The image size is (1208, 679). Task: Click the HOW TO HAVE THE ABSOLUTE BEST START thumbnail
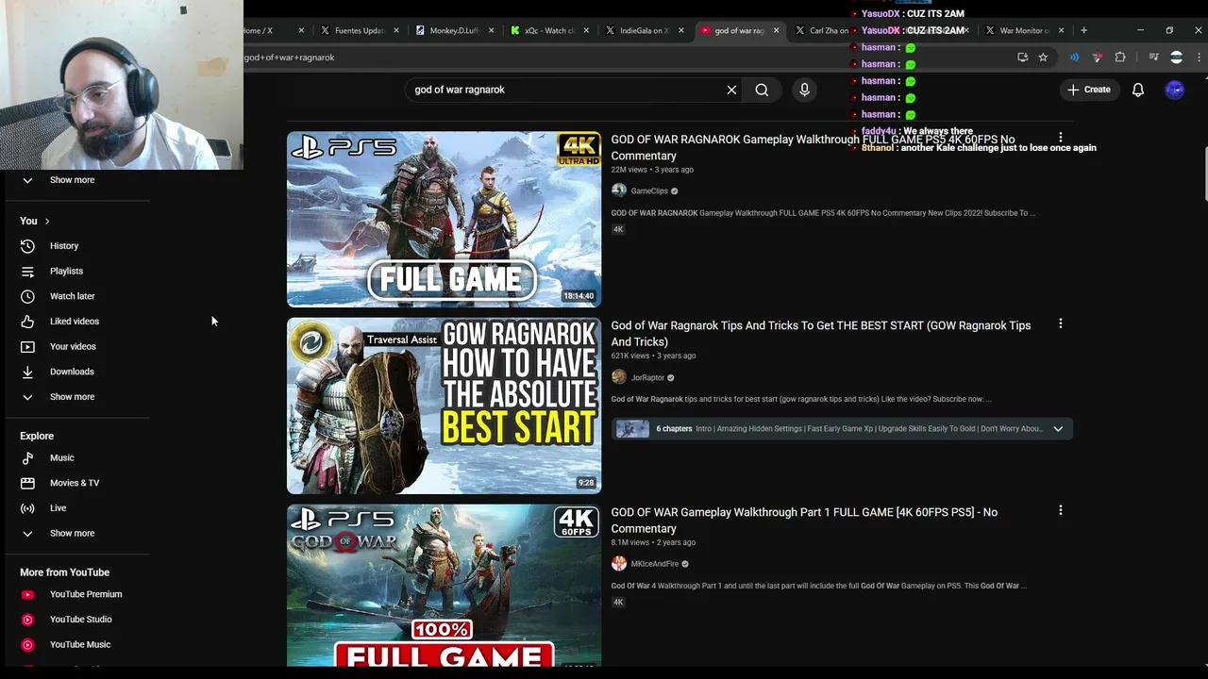[x=444, y=406]
